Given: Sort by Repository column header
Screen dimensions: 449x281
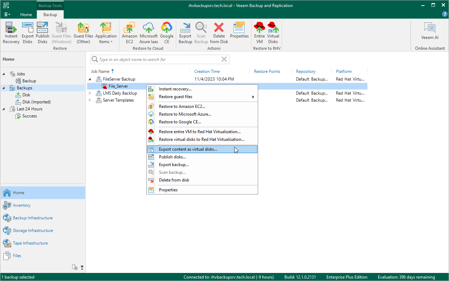Looking at the screenshot, I should (x=306, y=71).
